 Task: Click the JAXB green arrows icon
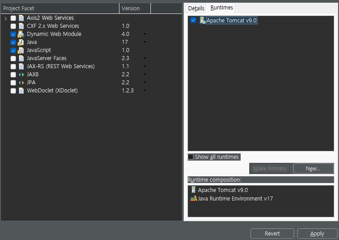21,75
